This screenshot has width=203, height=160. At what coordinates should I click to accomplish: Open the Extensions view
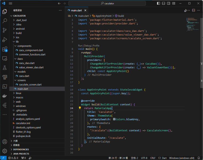5,49
